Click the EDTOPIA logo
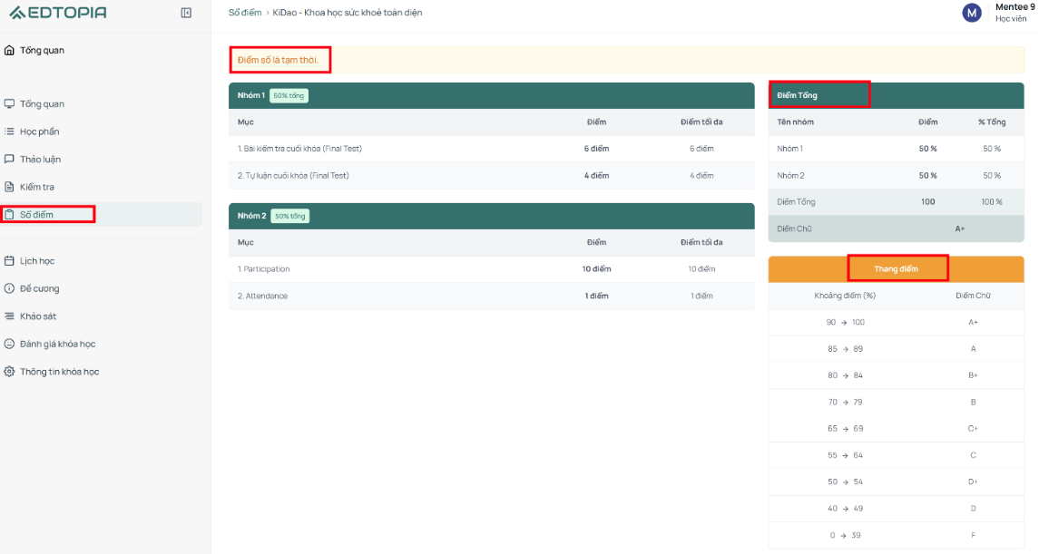The height and width of the screenshot is (554, 1039). [x=58, y=13]
